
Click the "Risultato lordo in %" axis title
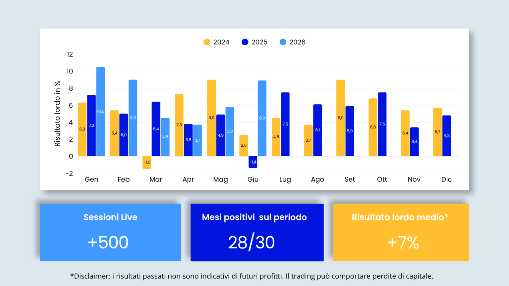tap(57, 114)
